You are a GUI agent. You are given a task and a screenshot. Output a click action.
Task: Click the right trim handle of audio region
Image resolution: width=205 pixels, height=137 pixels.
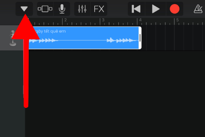(140, 38)
